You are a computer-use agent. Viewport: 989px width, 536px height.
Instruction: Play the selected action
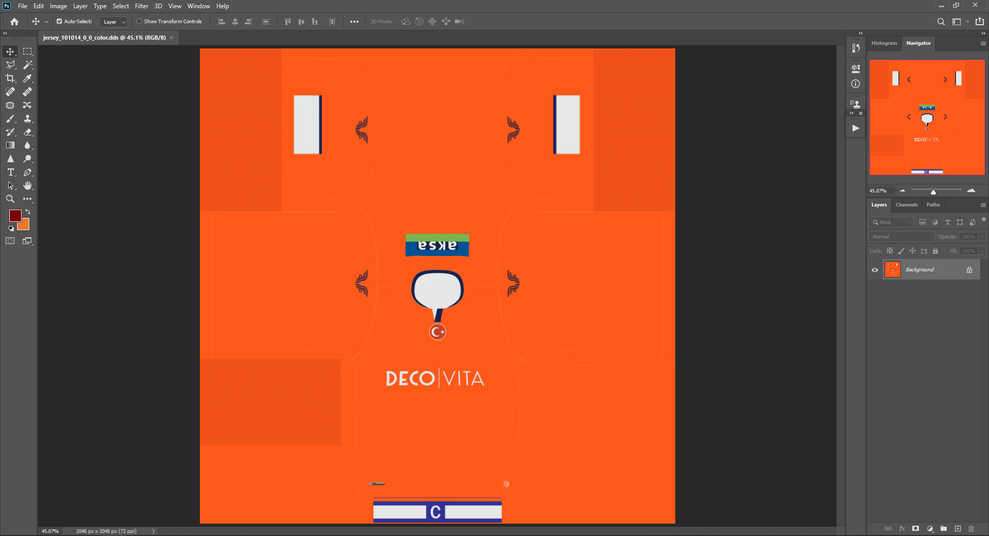tap(856, 128)
